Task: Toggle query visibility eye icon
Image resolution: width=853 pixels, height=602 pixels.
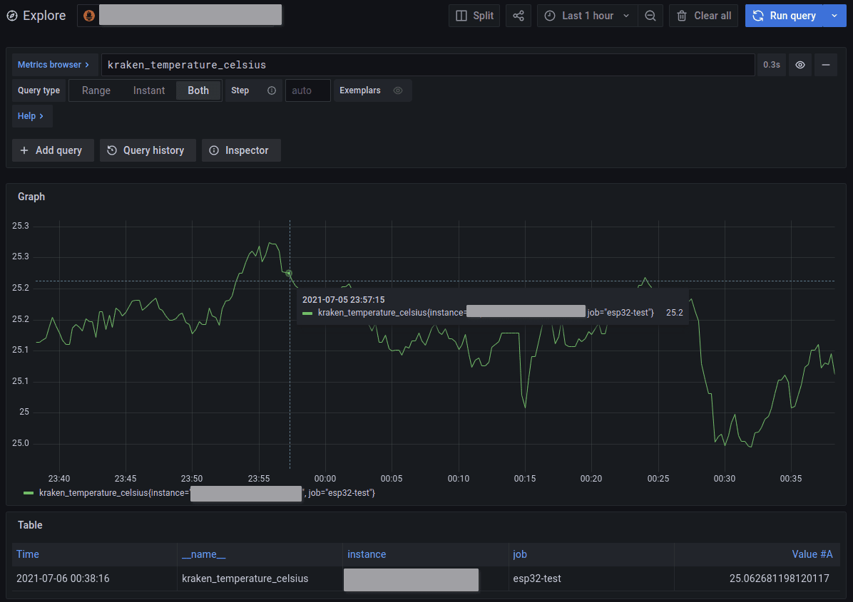Action: click(800, 65)
